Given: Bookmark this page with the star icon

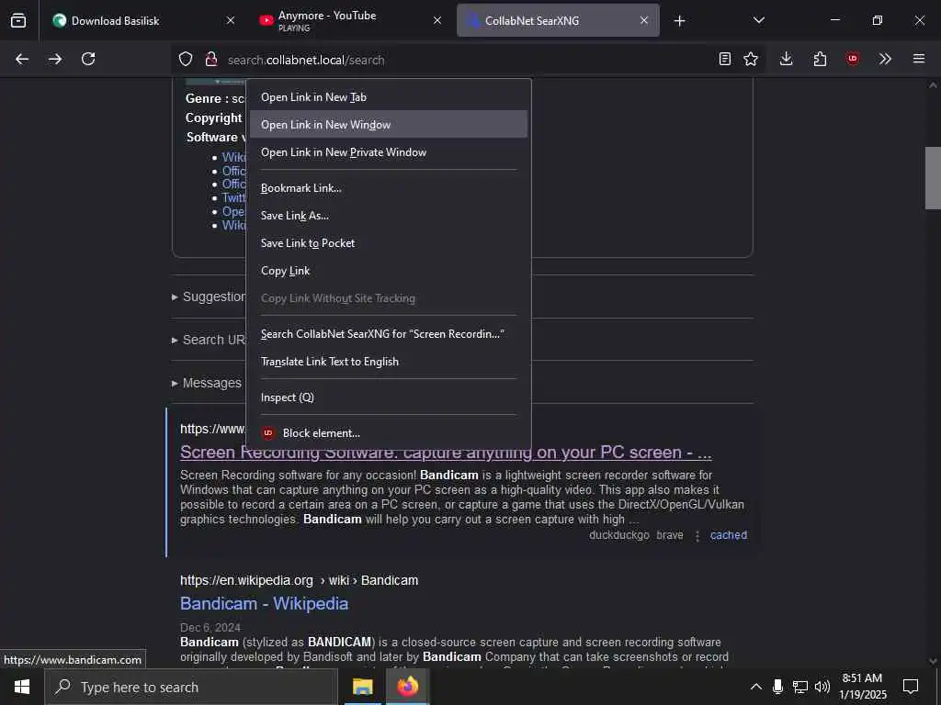Looking at the screenshot, I should [x=751, y=59].
